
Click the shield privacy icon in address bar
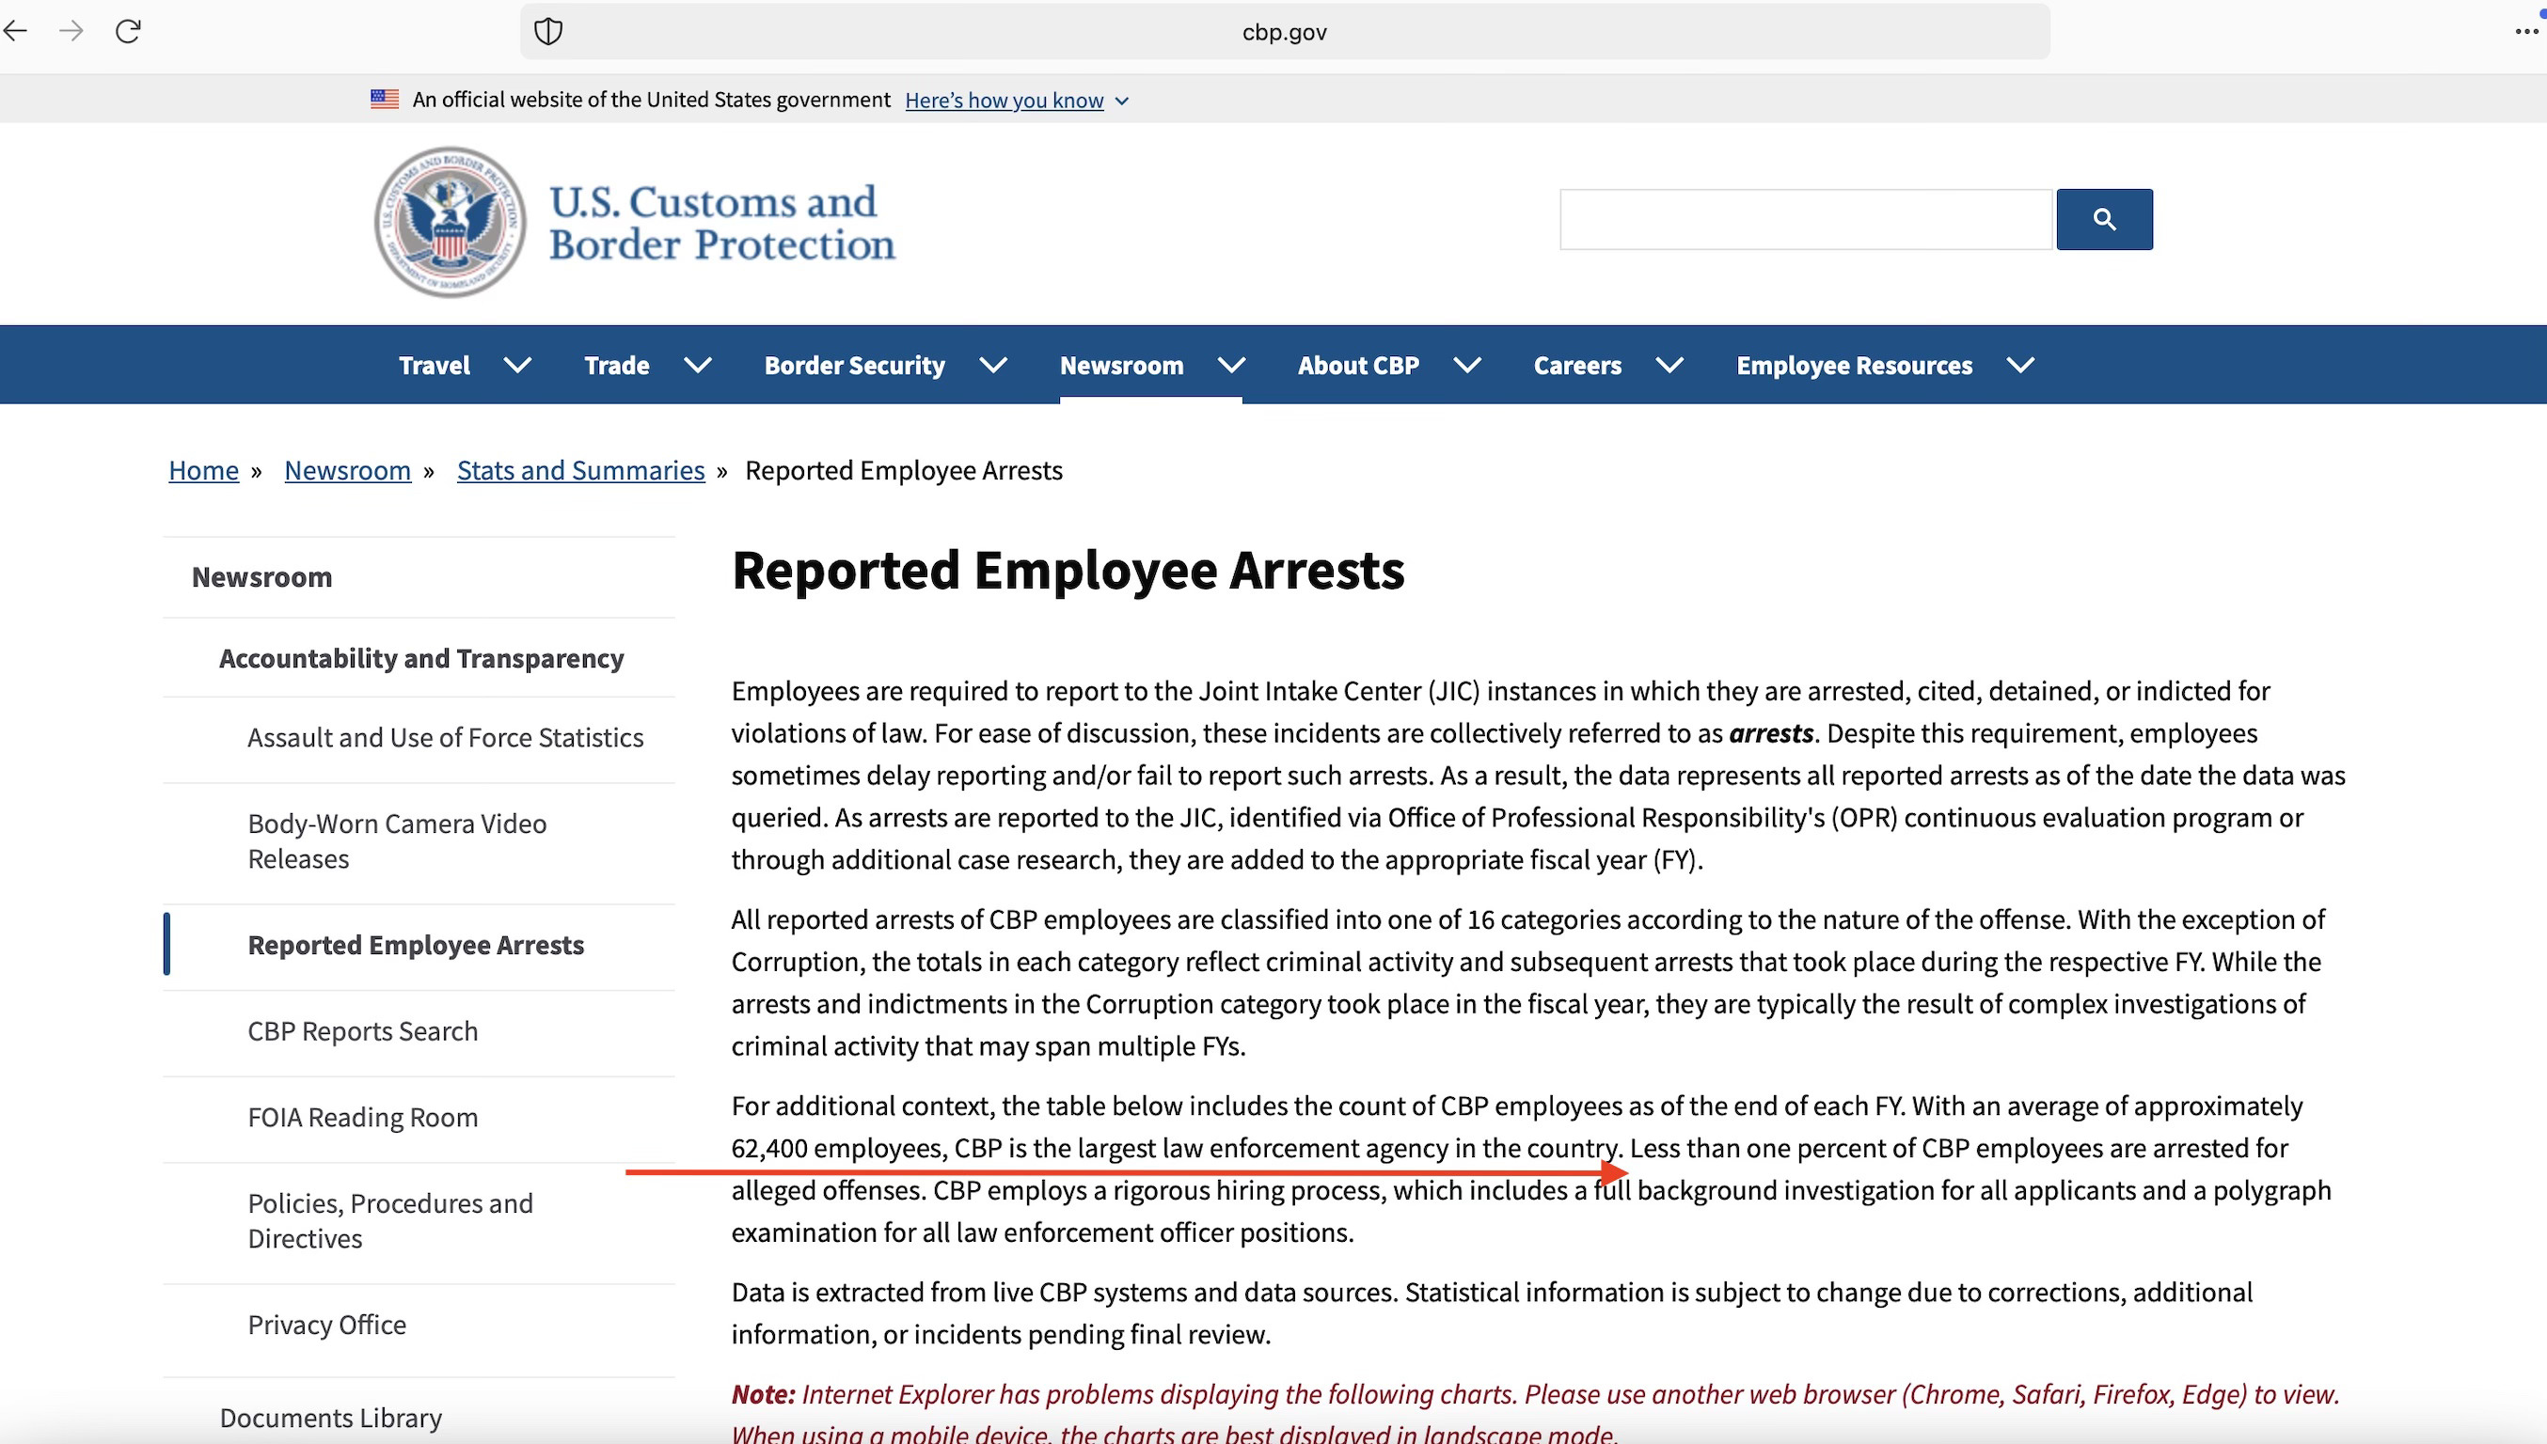[x=548, y=32]
